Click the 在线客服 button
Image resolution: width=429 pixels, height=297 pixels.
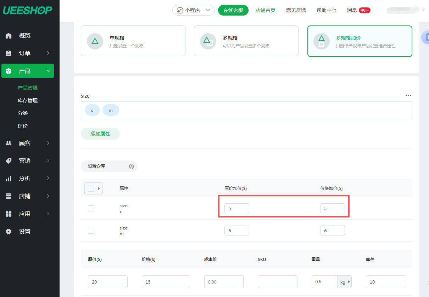tap(233, 10)
